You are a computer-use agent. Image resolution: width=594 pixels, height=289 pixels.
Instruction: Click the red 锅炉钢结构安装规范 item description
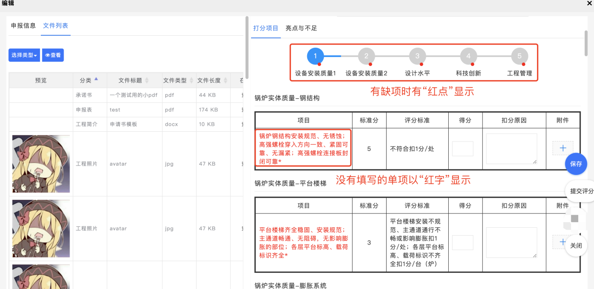[x=303, y=149]
